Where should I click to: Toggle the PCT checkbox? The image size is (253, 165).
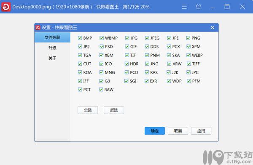80,89
